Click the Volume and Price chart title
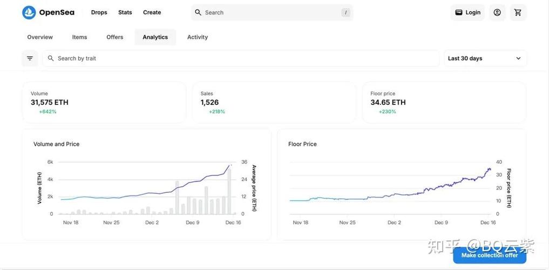Image resolution: width=549 pixels, height=270 pixels. 56,144
